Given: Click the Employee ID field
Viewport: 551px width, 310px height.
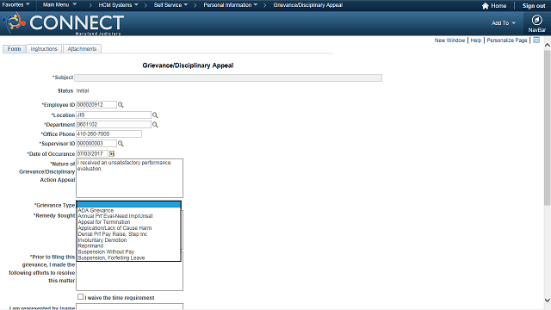Looking at the screenshot, I should tap(96, 105).
